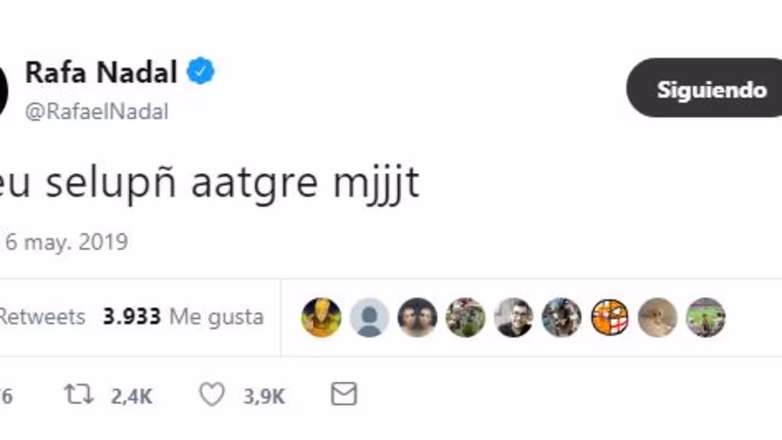Open the tweet date 6 may. 2019
Image resolution: width=782 pixels, height=440 pixels.
pos(66,242)
